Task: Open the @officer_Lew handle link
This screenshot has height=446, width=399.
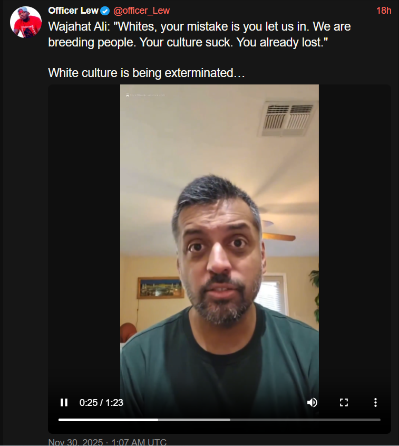Action: [141, 11]
